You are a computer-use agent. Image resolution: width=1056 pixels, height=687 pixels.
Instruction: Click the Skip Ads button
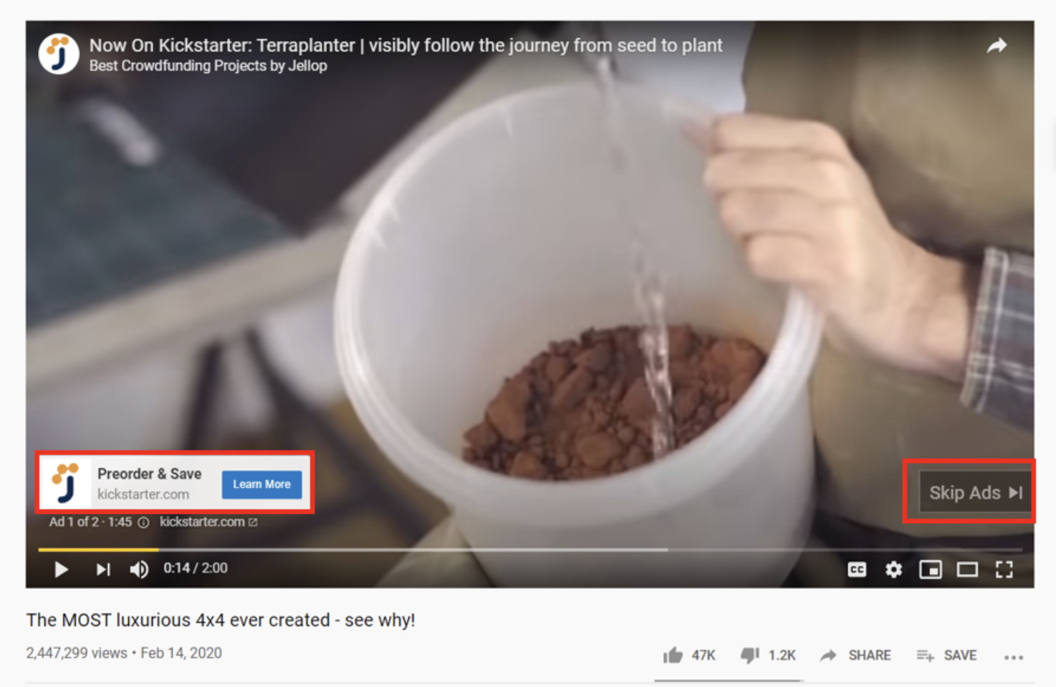tap(975, 492)
